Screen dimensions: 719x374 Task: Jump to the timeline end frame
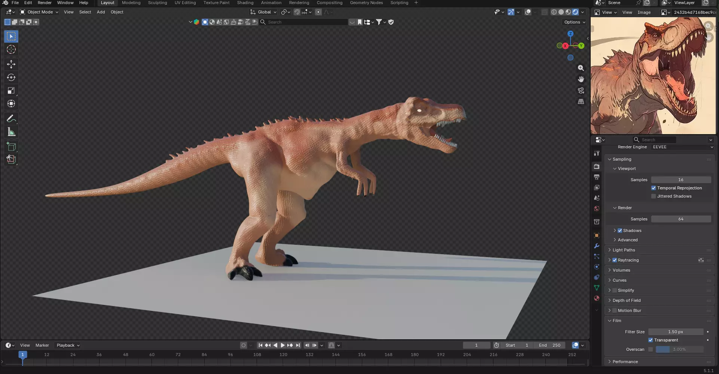click(298, 345)
